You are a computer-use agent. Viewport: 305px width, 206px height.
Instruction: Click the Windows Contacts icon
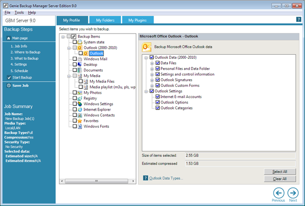click(80, 115)
